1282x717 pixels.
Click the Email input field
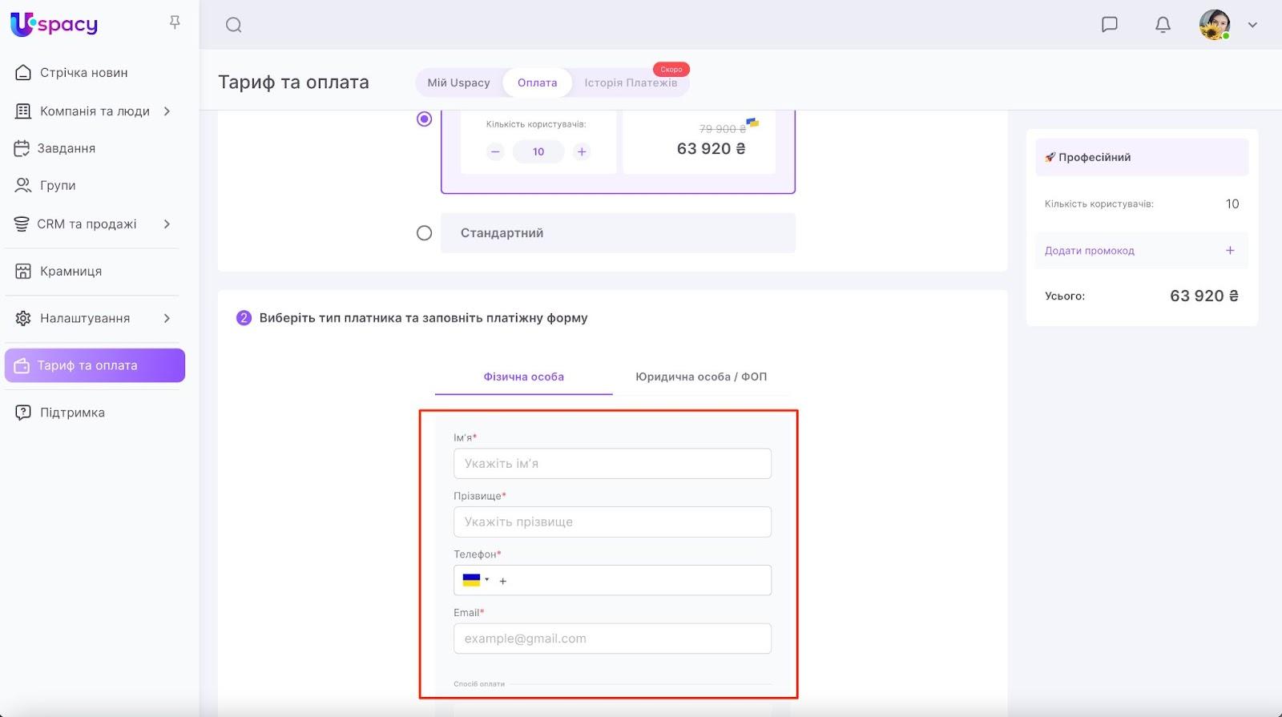point(612,638)
